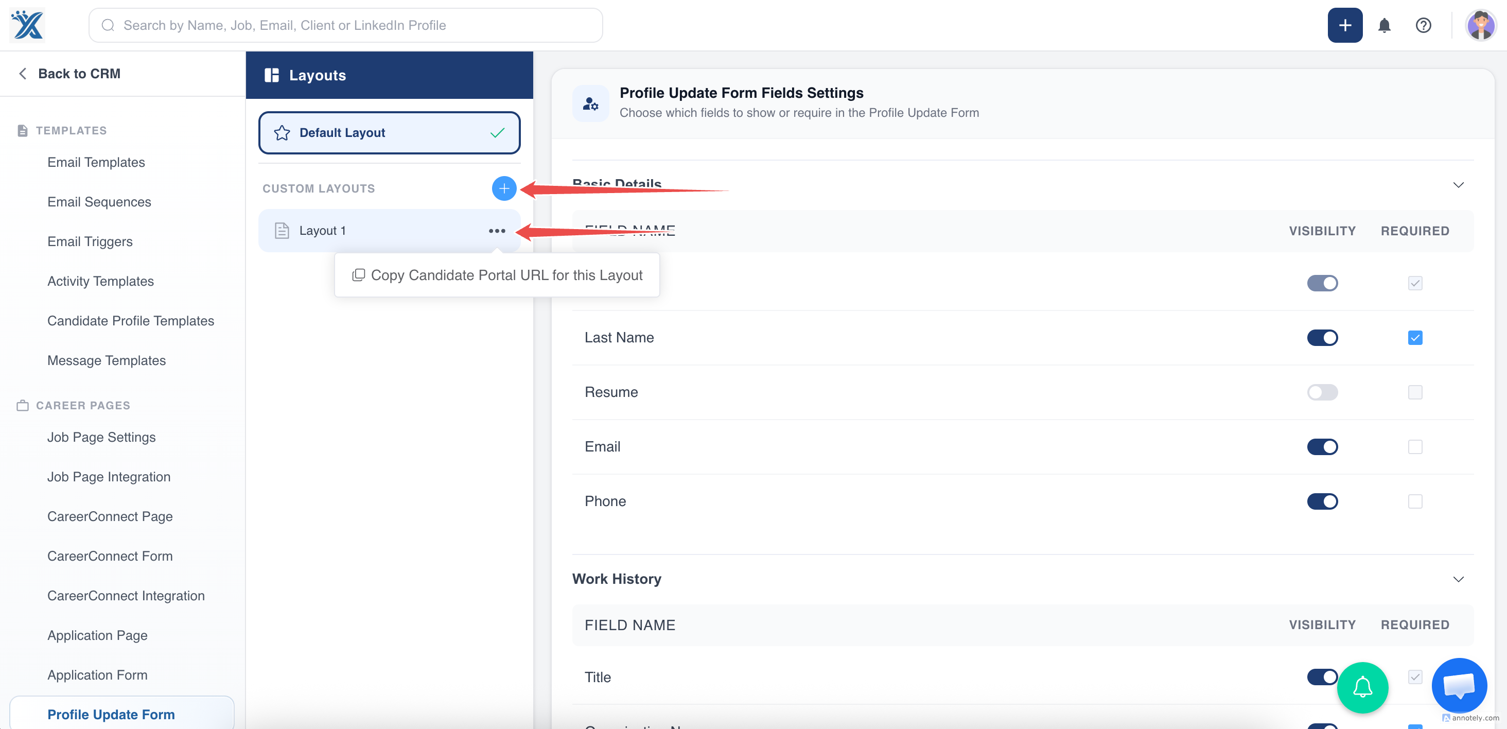Click the Layout 1 document icon

[x=282, y=231]
